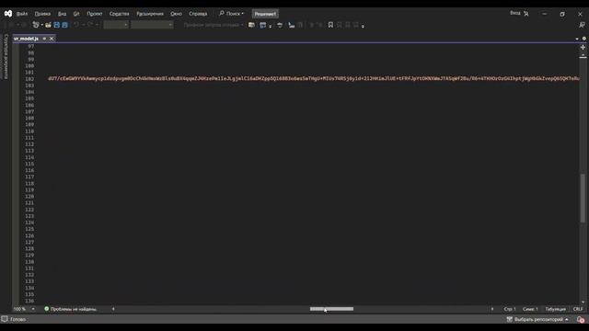Click the Стр 1 line indicator

tap(510, 309)
